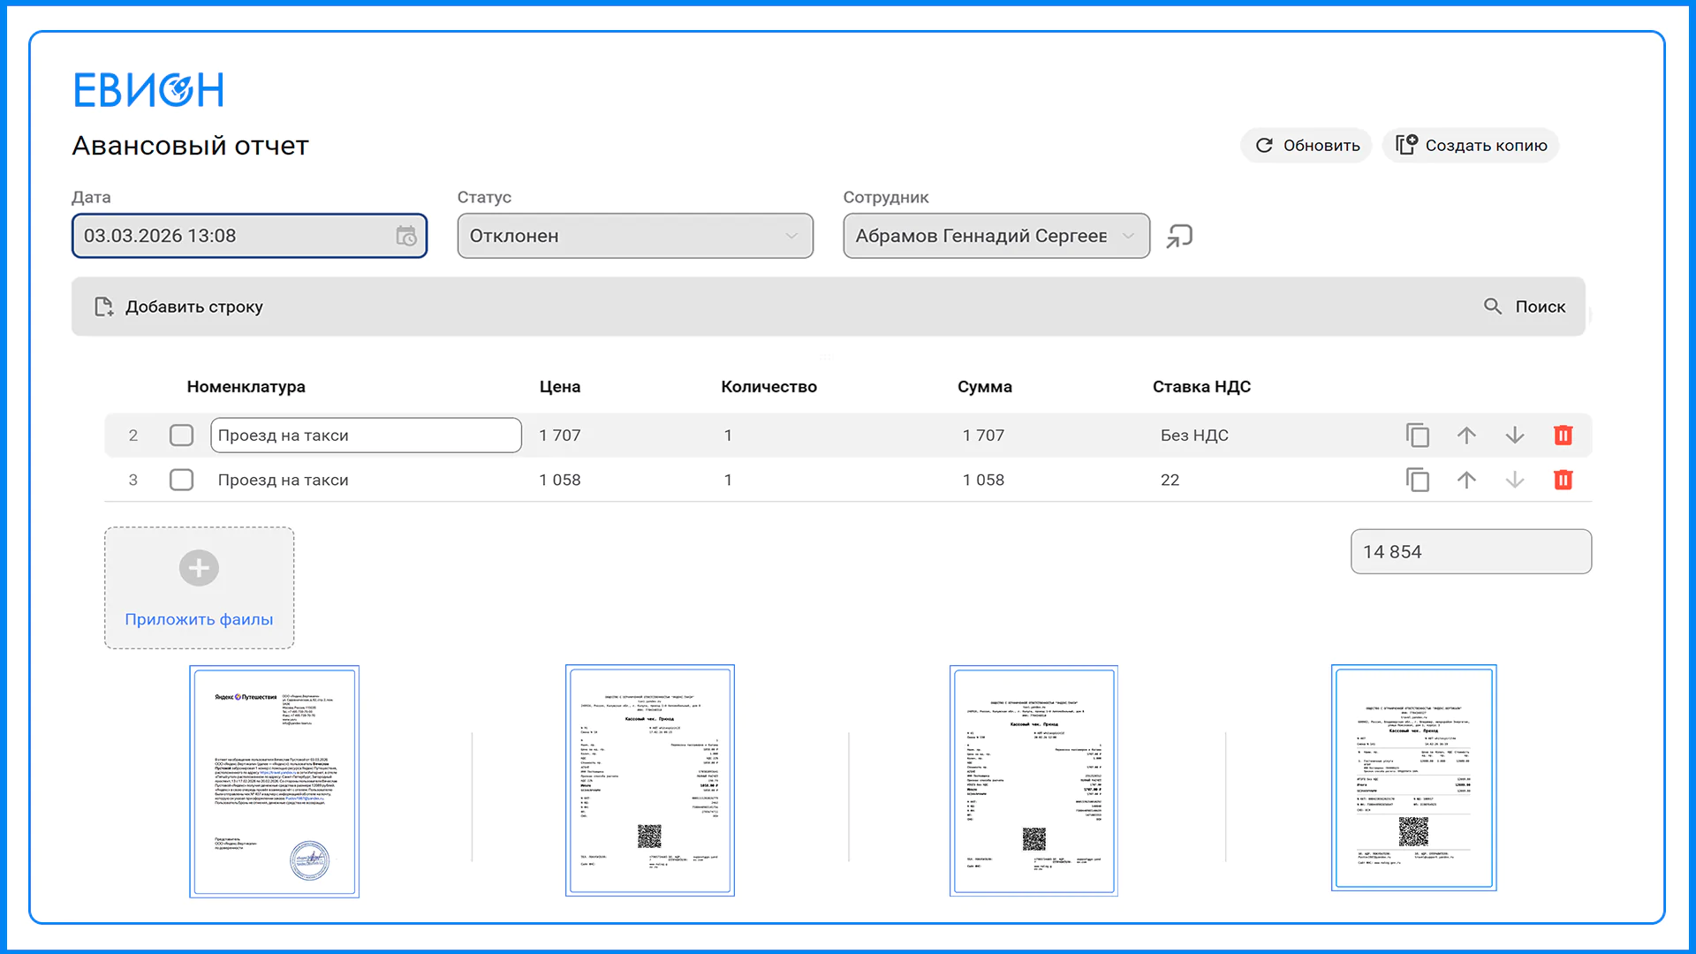
Task: Open the Сотрудник dropdown with Абрамов
Action: (996, 236)
